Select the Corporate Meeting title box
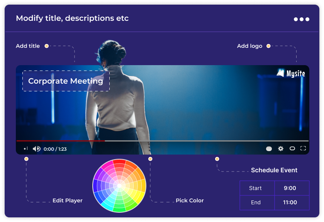The image size is (324, 222). pyautogui.click(x=66, y=81)
